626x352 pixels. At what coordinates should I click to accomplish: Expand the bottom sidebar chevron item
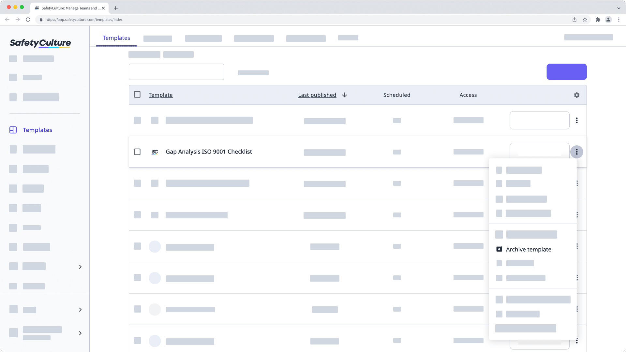tap(80, 333)
